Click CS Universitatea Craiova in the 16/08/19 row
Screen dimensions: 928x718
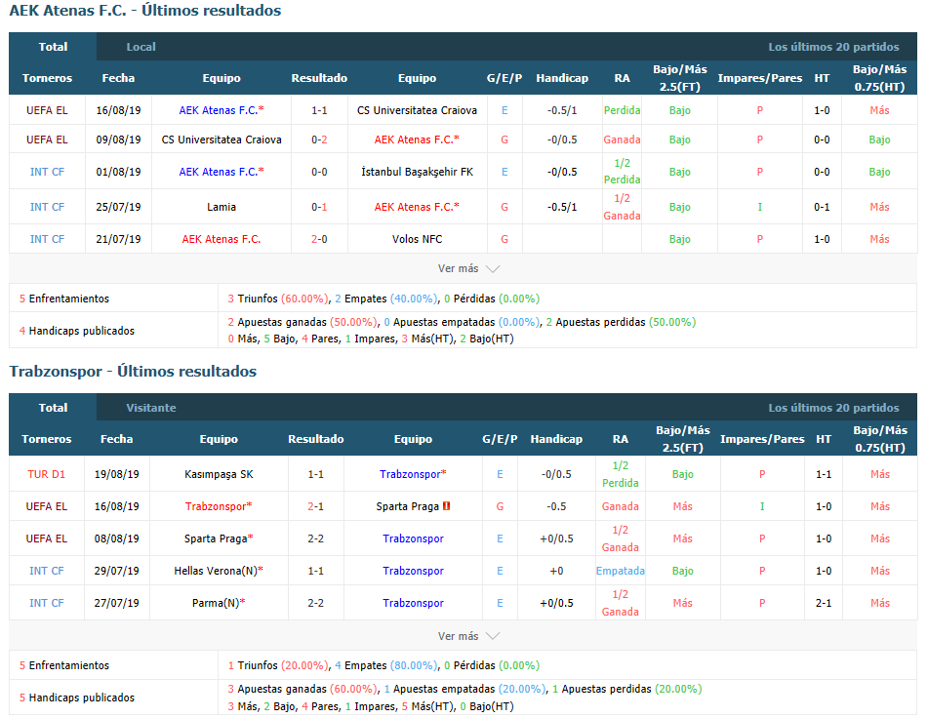[417, 110]
